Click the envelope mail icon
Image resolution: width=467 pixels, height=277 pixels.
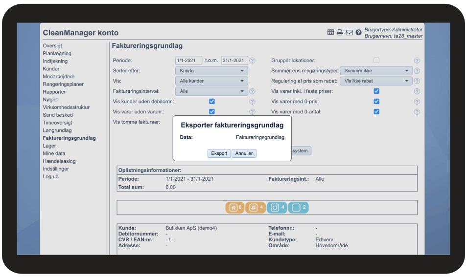[350, 32]
